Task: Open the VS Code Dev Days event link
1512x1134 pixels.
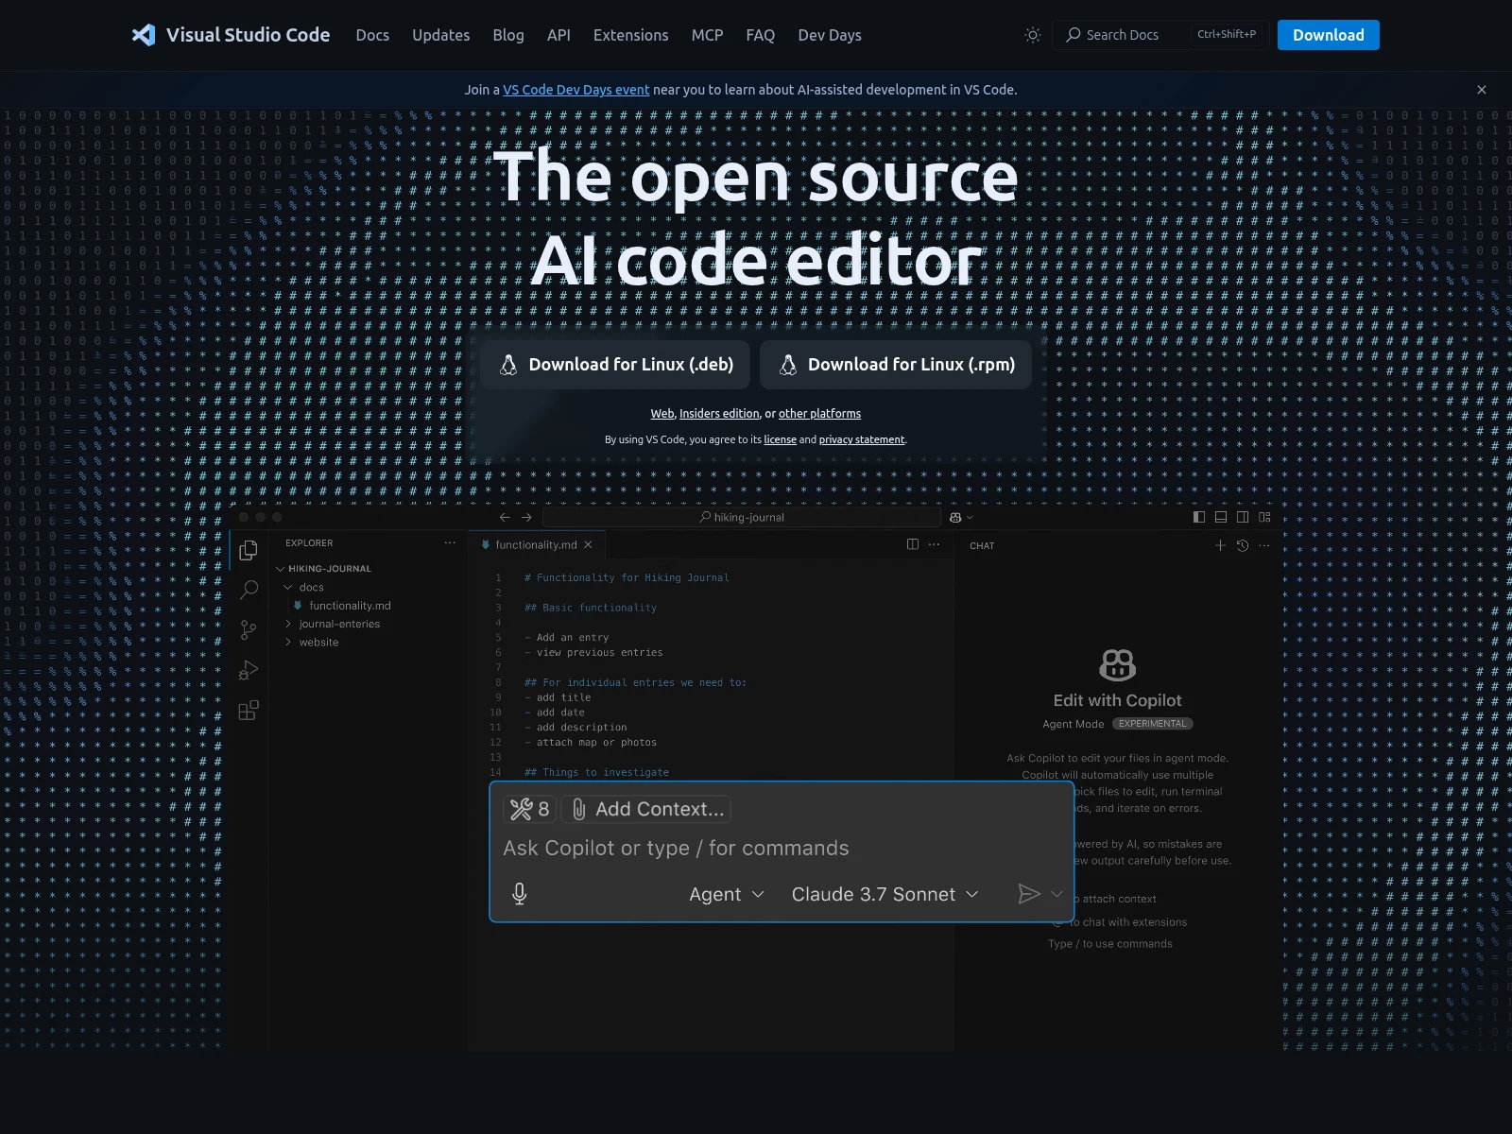Action: tap(576, 89)
